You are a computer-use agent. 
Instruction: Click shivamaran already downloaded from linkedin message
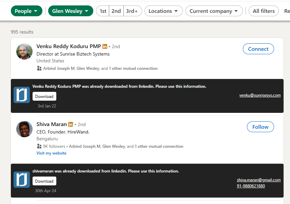[105, 171]
